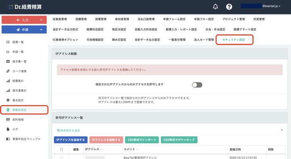Click the card icon beside 契約情報
This screenshot has height=159, width=291.
[x=8, y=120]
